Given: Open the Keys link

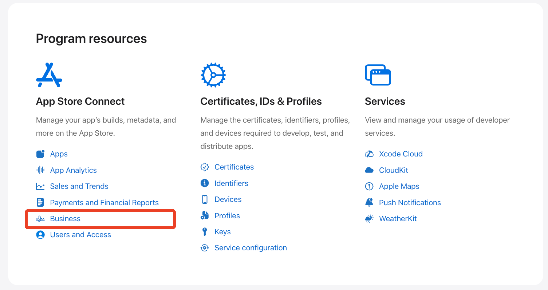Looking at the screenshot, I should point(223,231).
